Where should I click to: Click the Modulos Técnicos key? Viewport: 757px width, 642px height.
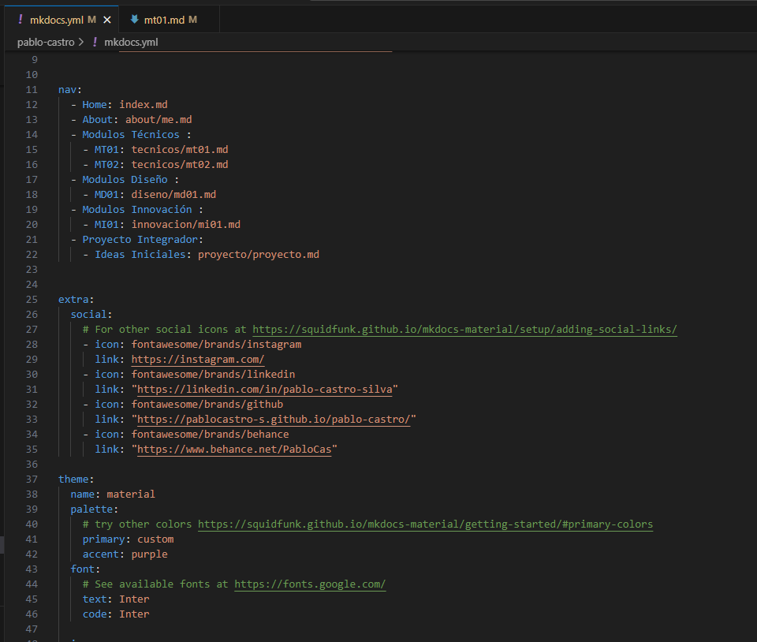[131, 135]
